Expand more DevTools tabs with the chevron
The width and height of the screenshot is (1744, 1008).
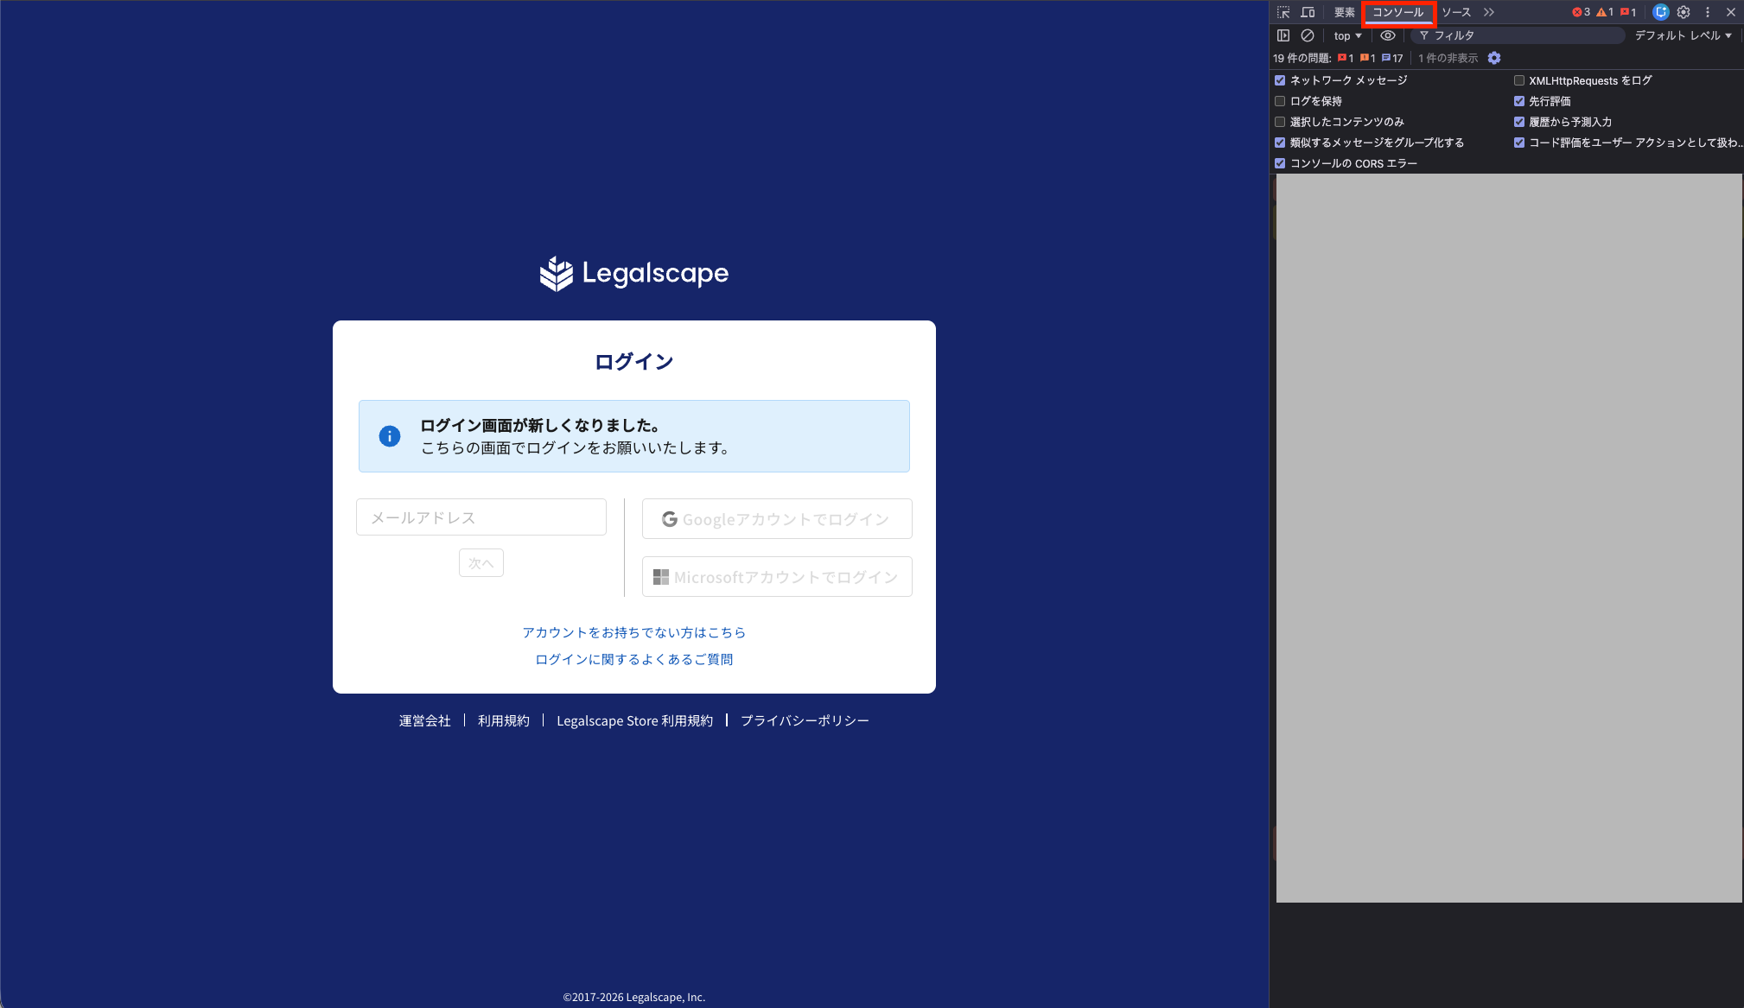[1489, 12]
